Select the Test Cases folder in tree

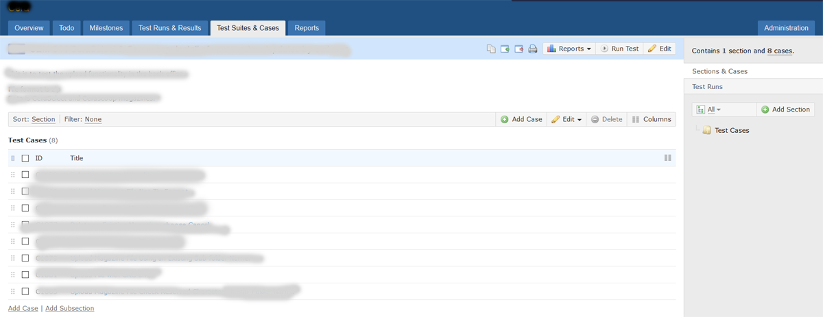[x=731, y=130]
